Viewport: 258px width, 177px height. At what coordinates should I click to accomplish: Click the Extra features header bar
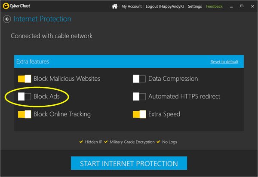coord(107,61)
